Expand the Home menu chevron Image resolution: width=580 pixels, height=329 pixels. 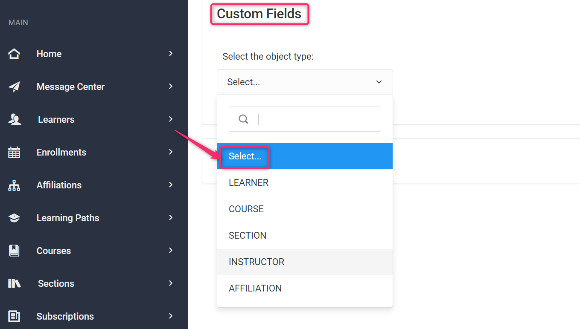(x=171, y=53)
